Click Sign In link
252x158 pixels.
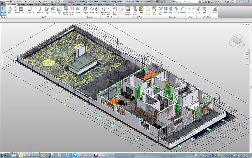(x=216, y=2)
